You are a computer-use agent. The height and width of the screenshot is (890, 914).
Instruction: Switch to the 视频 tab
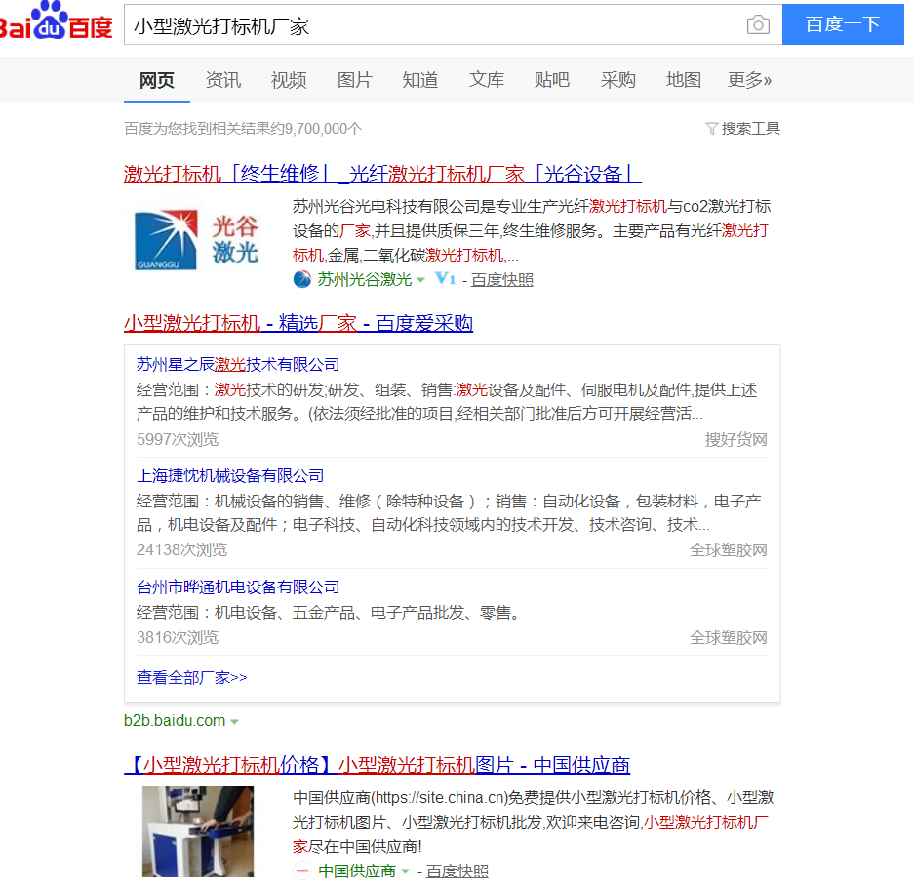click(289, 80)
